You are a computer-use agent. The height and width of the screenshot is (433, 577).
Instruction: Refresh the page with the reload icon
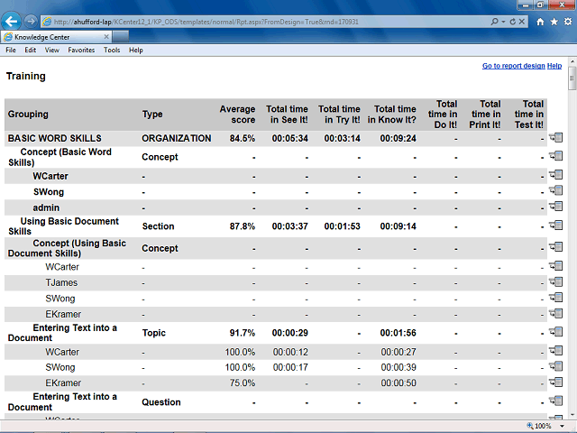(513, 22)
